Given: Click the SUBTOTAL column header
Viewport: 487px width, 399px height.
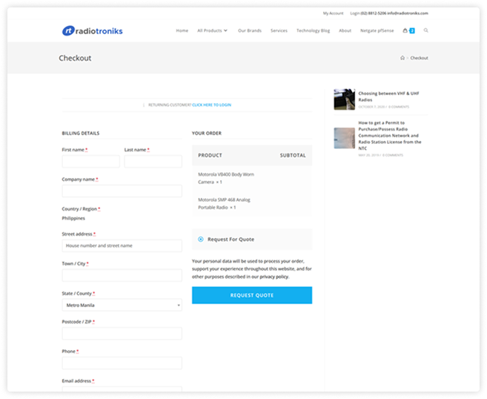Looking at the screenshot, I should tap(293, 155).
